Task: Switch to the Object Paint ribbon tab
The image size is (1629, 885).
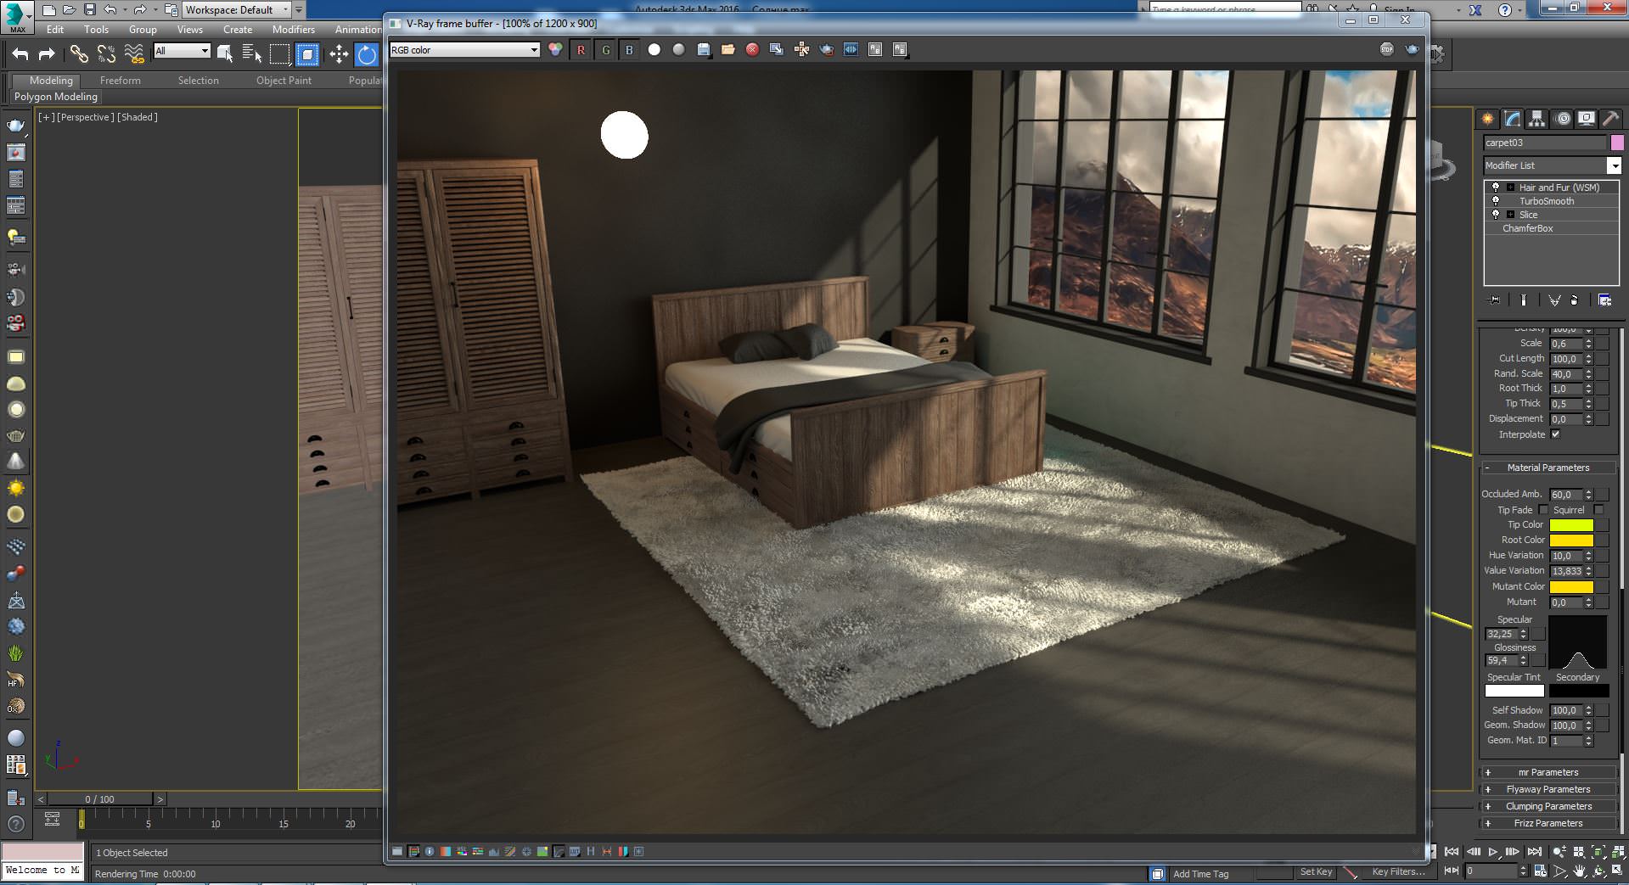Action: coord(284,81)
